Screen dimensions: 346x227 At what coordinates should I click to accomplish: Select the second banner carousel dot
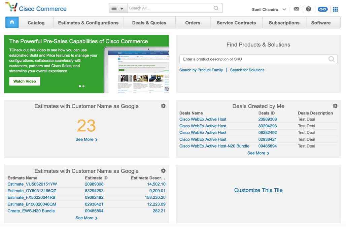[x=83, y=86]
